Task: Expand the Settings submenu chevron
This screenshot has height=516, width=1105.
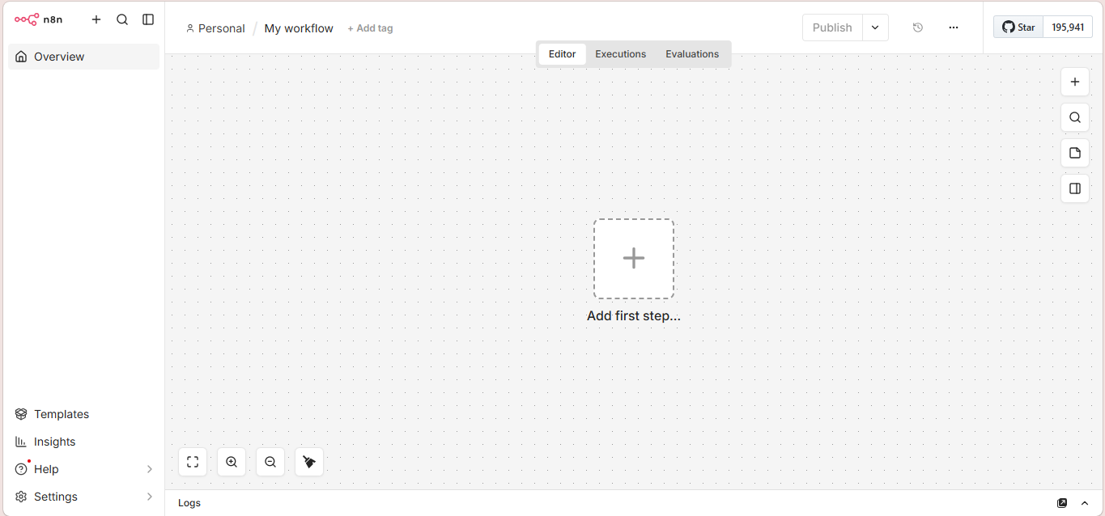Action: [x=149, y=497]
